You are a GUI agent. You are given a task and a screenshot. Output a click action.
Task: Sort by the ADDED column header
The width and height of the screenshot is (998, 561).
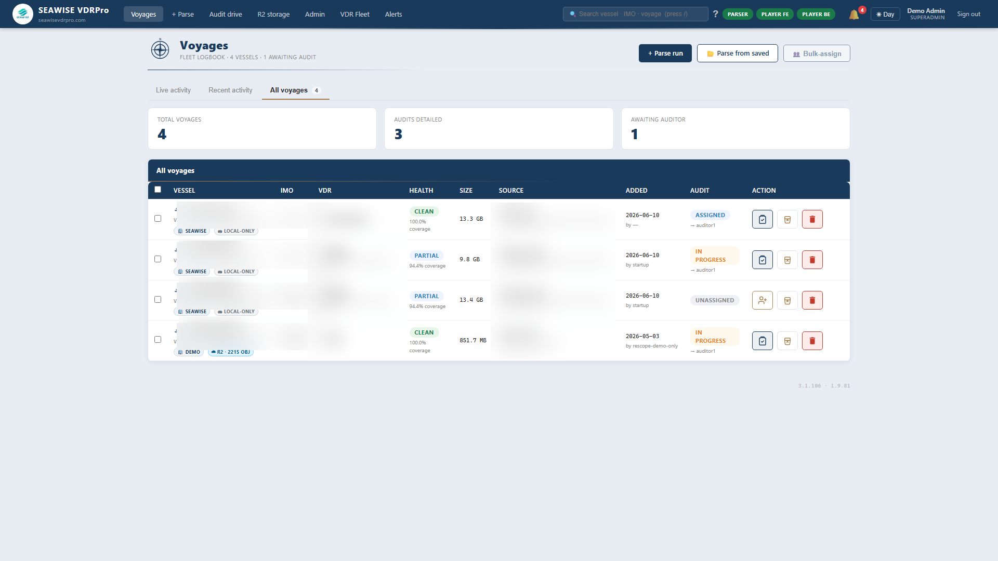(636, 191)
